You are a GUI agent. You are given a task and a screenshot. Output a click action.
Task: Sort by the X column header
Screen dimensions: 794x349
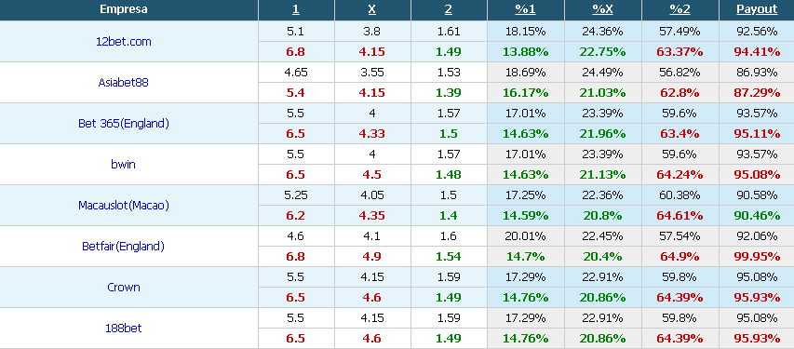(x=372, y=9)
